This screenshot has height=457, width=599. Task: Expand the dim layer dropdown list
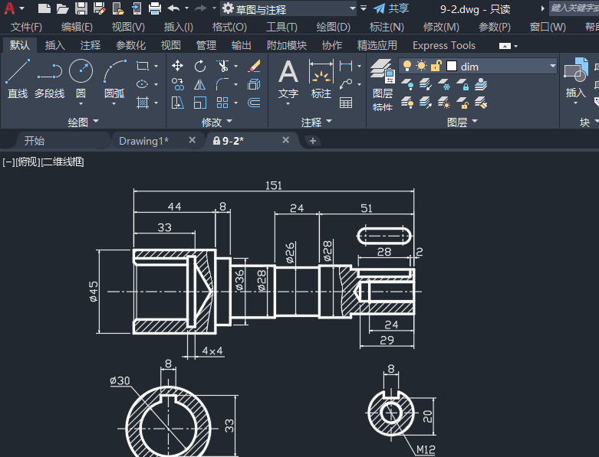552,67
